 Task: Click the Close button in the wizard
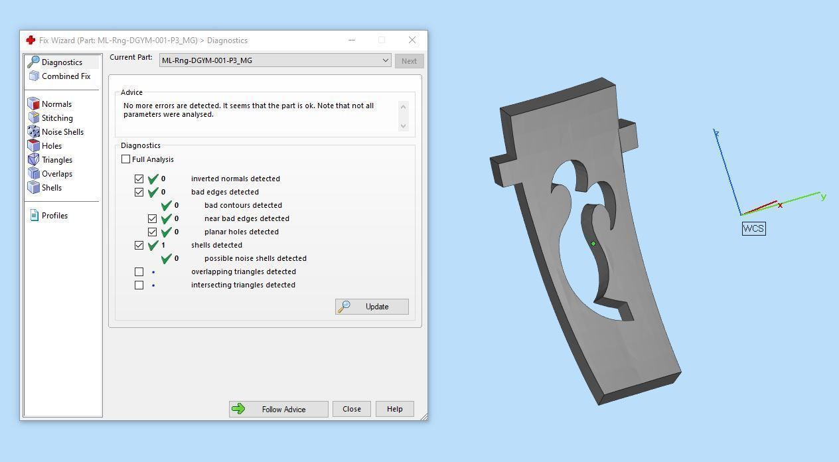pyautogui.click(x=352, y=409)
